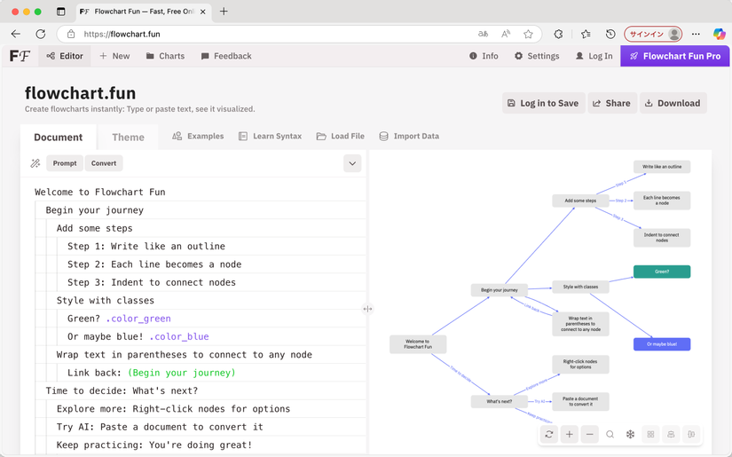Image resolution: width=732 pixels, height=457 pixels.
Task: Select the 'Wrap text in parentheses' graph node
Action: click(580, 324)
